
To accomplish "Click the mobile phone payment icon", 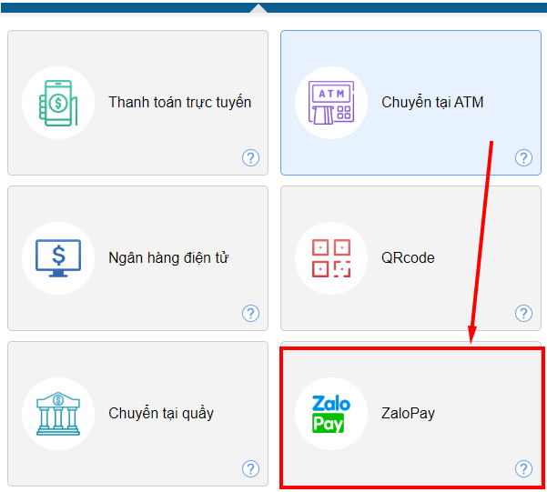I will tap(58, 103).
